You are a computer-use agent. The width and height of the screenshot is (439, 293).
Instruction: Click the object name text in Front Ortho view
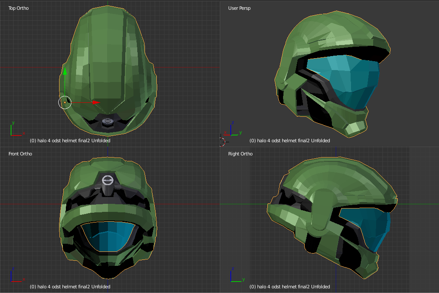70,287
